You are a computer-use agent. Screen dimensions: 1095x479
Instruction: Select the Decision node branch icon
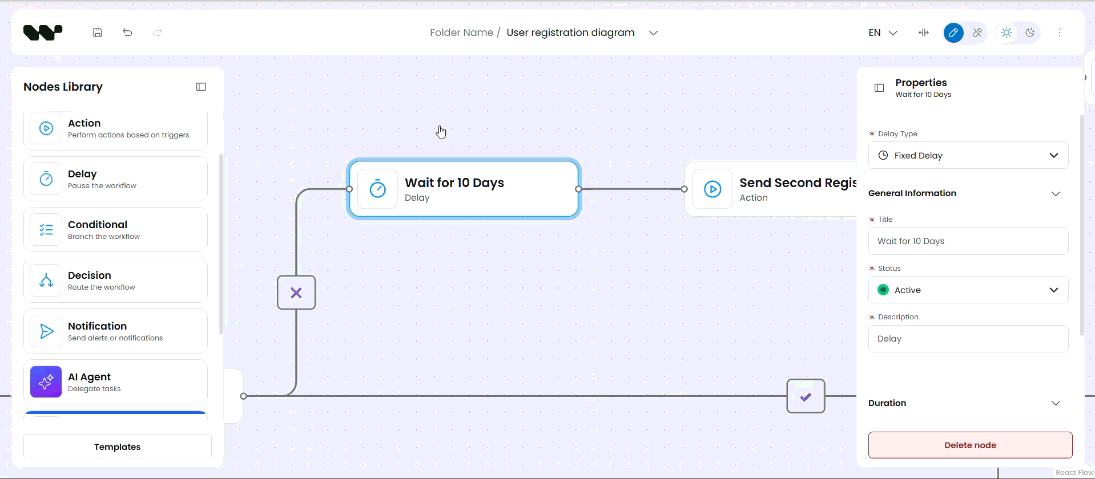pos(46,281)
